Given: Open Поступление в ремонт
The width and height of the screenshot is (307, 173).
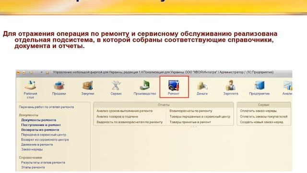Looking at the screenshot, I should click(x=41, y=125).
